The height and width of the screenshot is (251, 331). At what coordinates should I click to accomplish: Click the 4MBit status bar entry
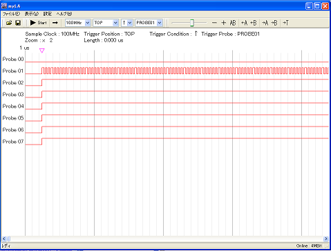(316, 246)
